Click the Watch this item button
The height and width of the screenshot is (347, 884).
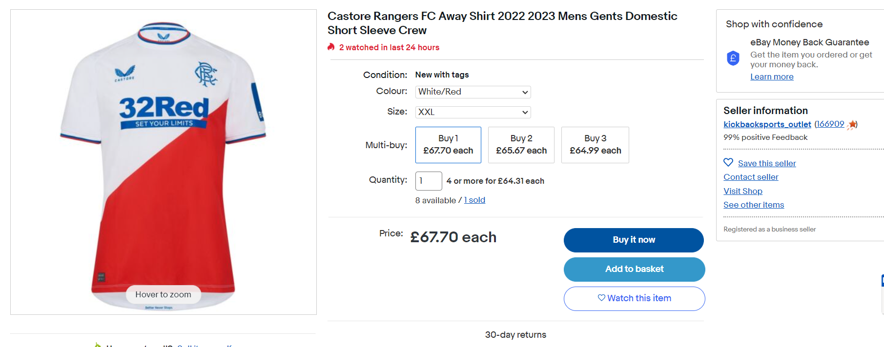pos(634,298)
